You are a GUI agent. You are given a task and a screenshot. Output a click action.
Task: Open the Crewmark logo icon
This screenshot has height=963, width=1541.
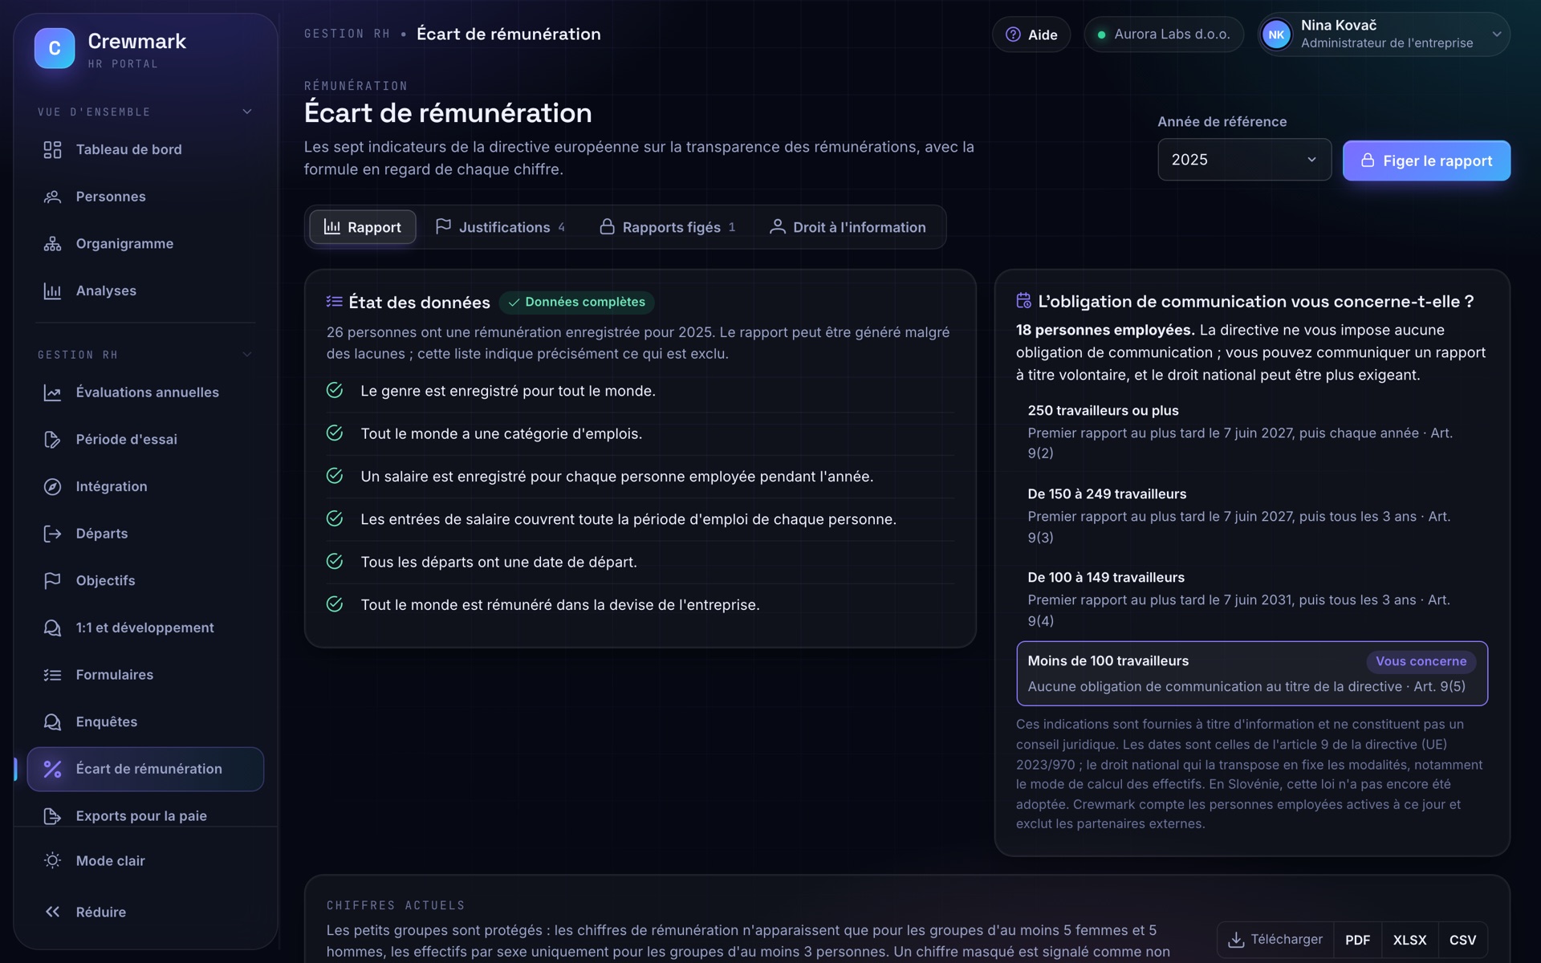click(55, 48)
